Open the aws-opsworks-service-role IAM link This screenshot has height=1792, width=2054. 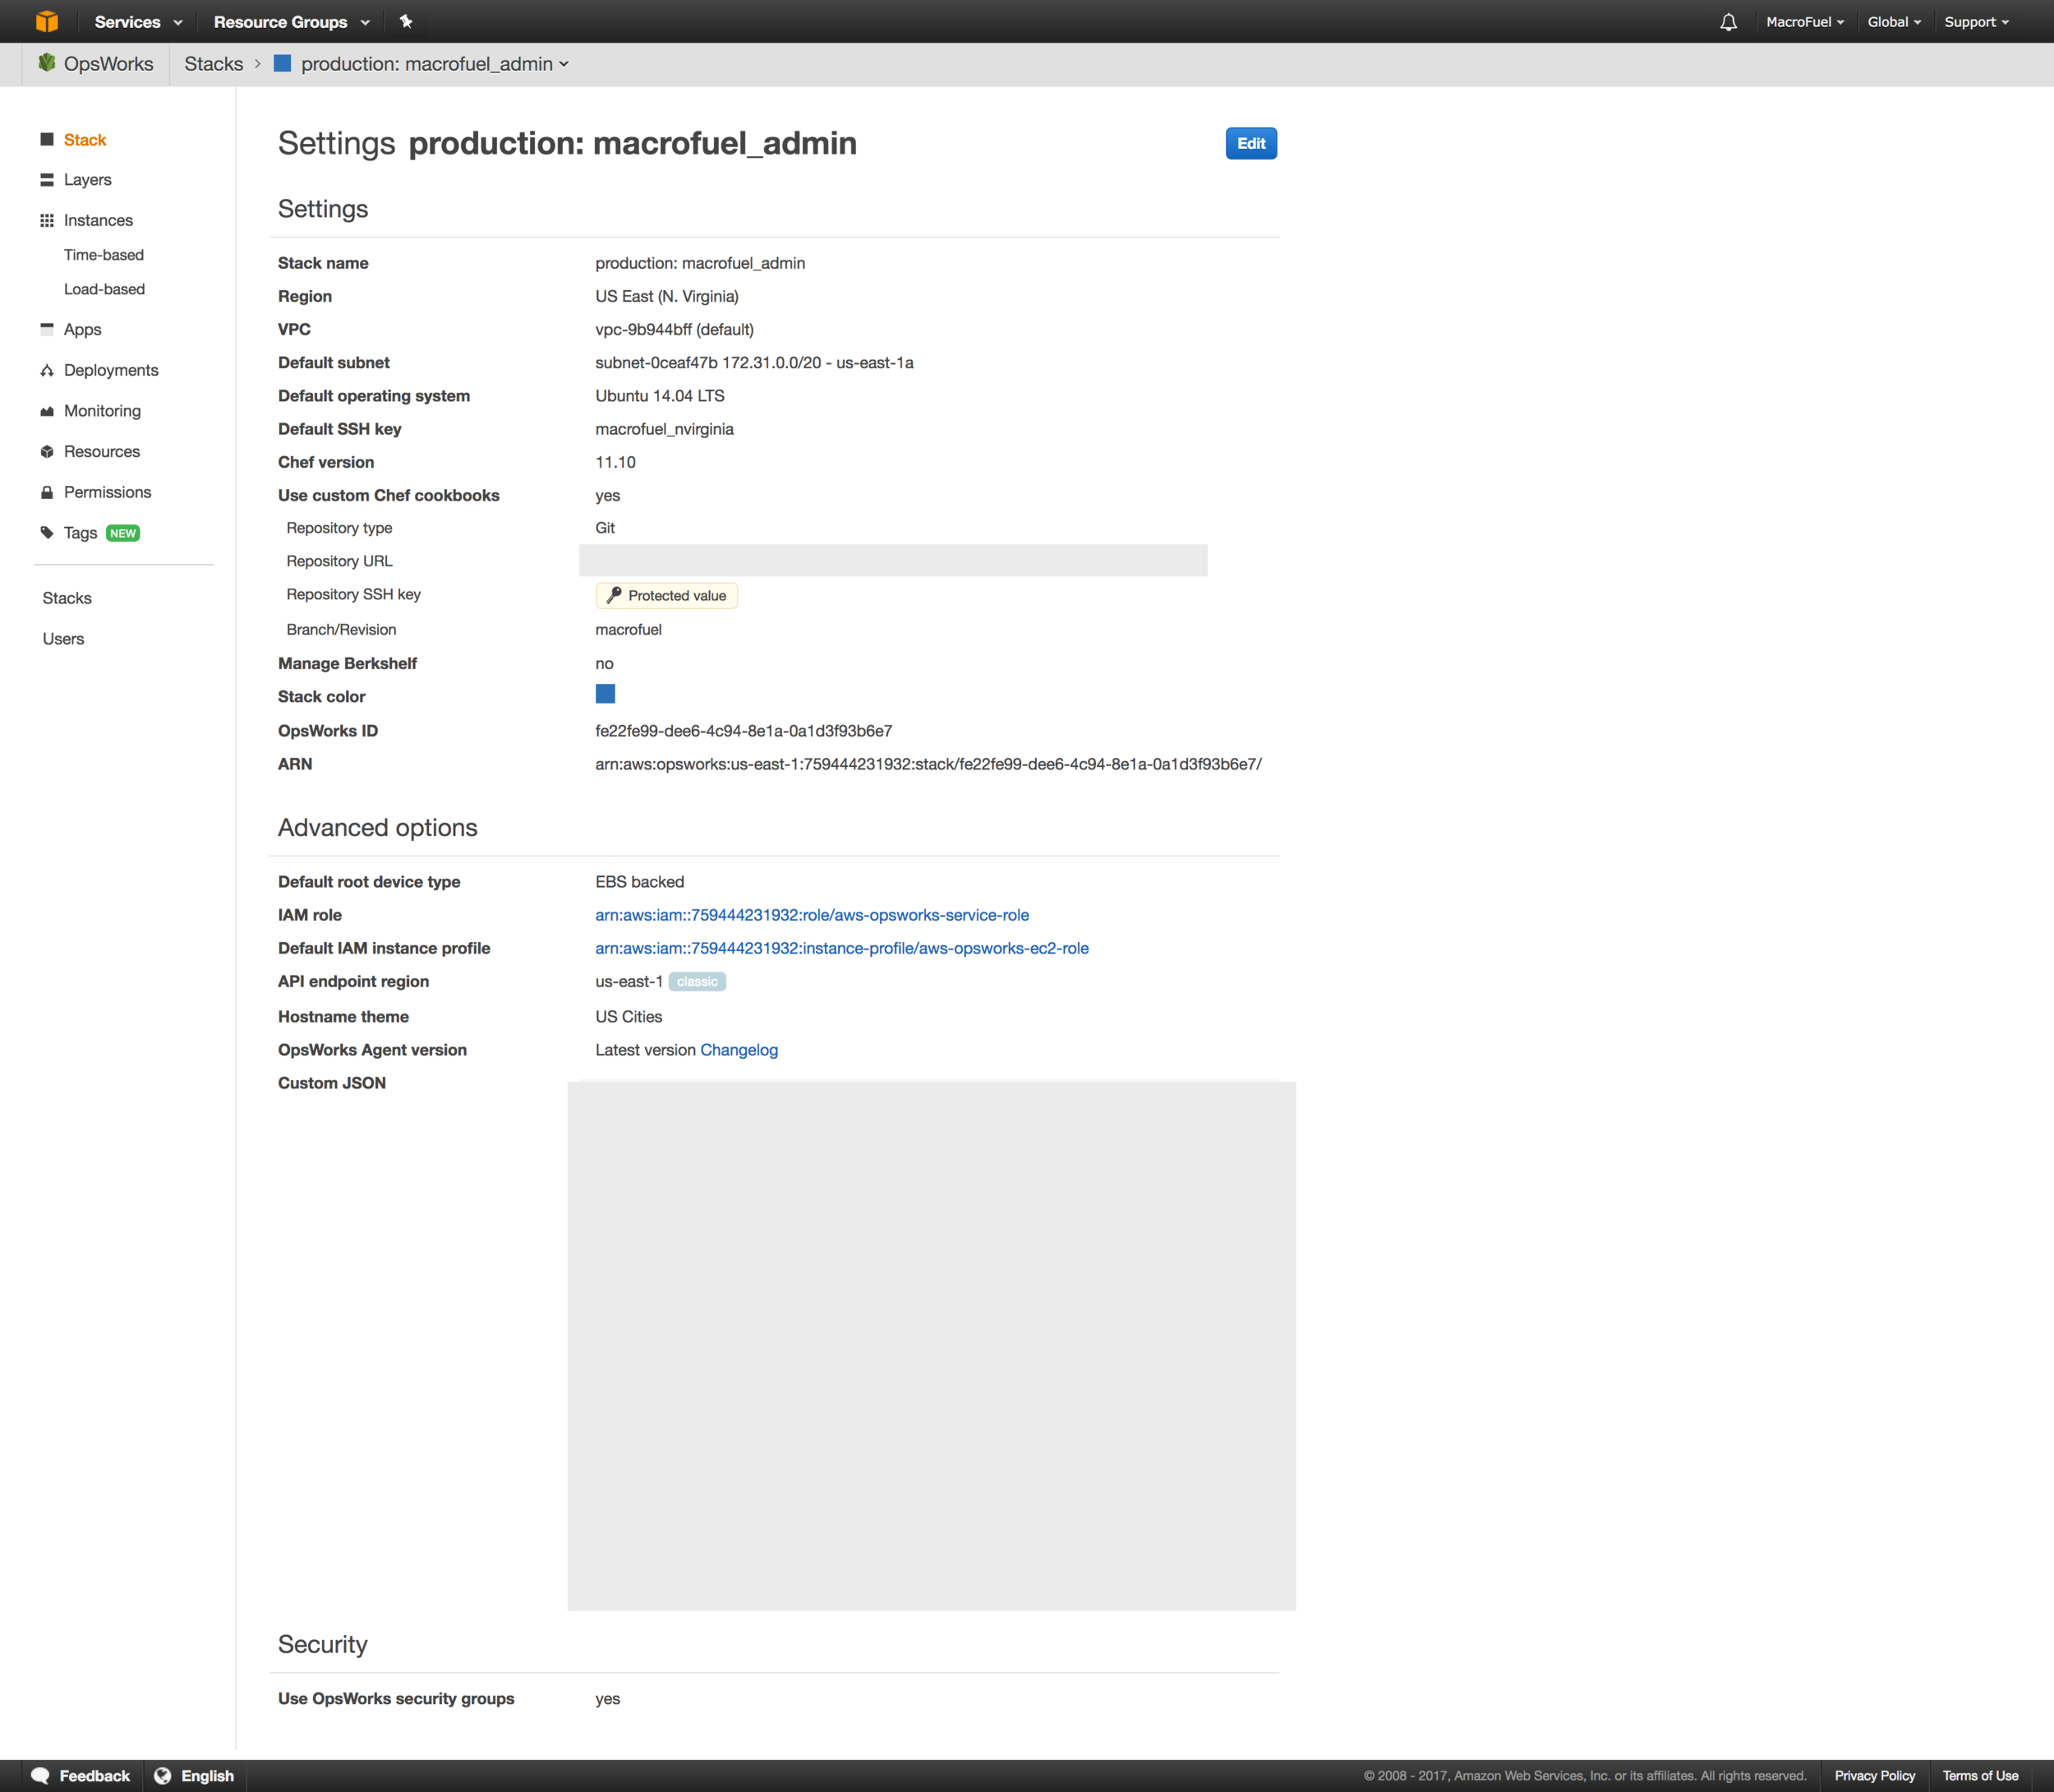[x=812, y=915]
